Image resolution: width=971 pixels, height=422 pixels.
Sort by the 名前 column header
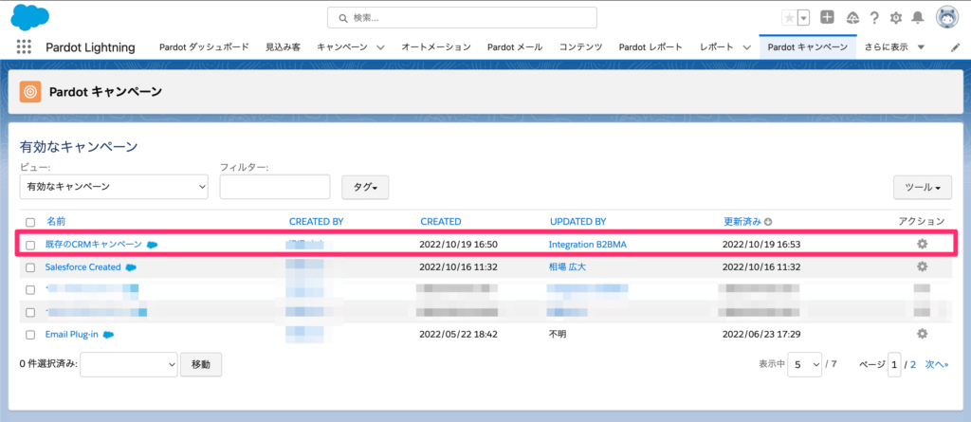coord(56,222)
